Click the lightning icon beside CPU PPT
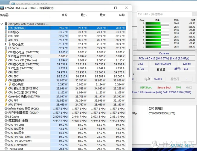 pos(6,100)
